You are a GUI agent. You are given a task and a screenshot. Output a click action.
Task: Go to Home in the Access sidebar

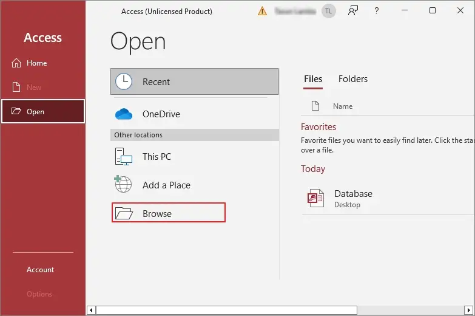tap(42, 63)
